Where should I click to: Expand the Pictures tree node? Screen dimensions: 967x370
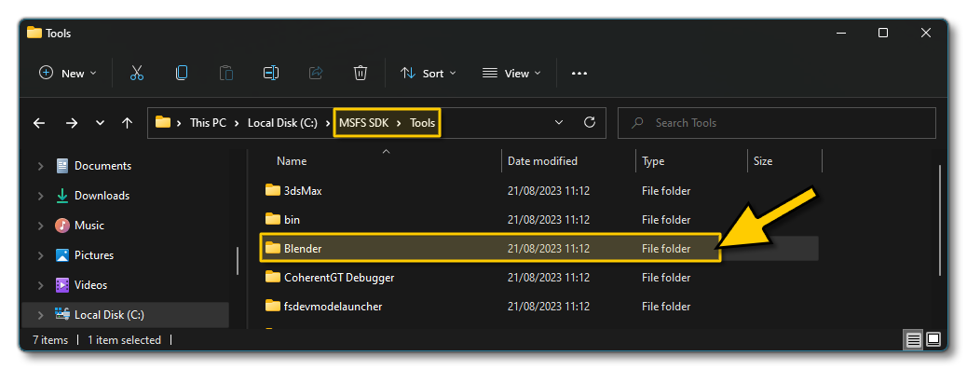pyautogui.click(x=41, y=255)
